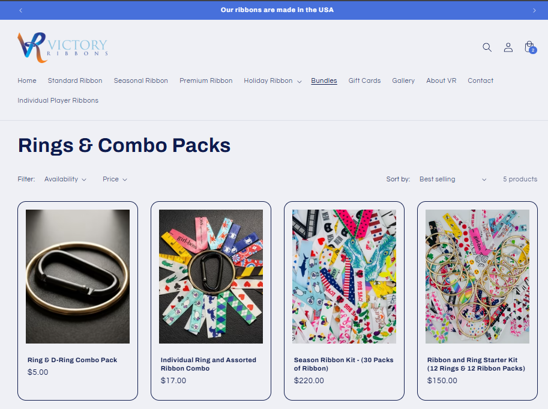Go to next announcement with right arrow

[x=534, y=10]
